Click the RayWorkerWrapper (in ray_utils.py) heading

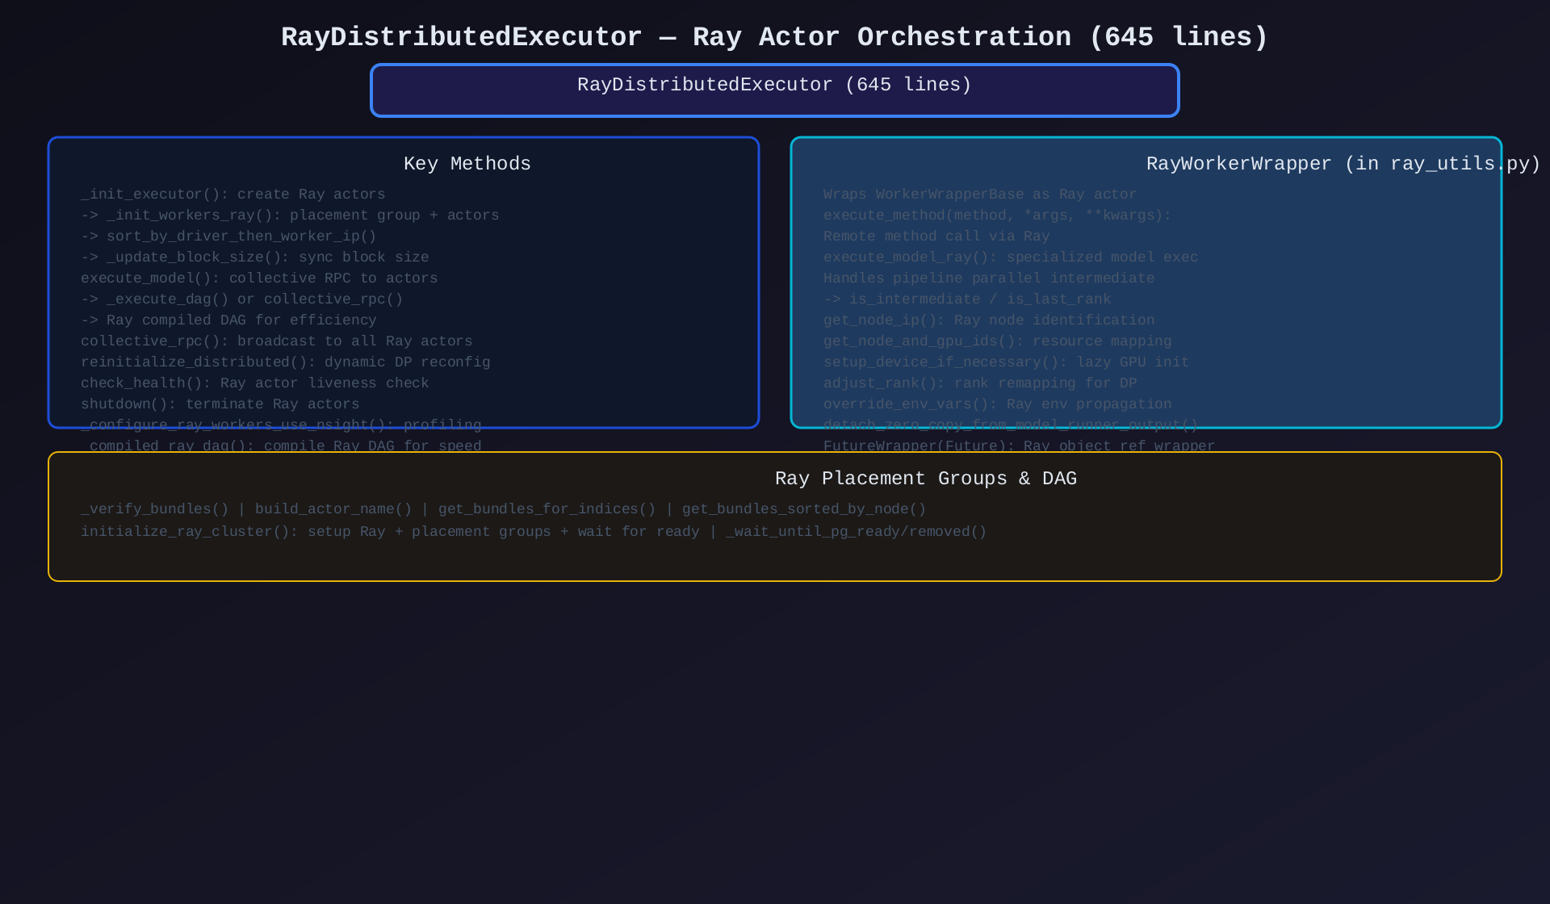click(x=1343, y=164)
